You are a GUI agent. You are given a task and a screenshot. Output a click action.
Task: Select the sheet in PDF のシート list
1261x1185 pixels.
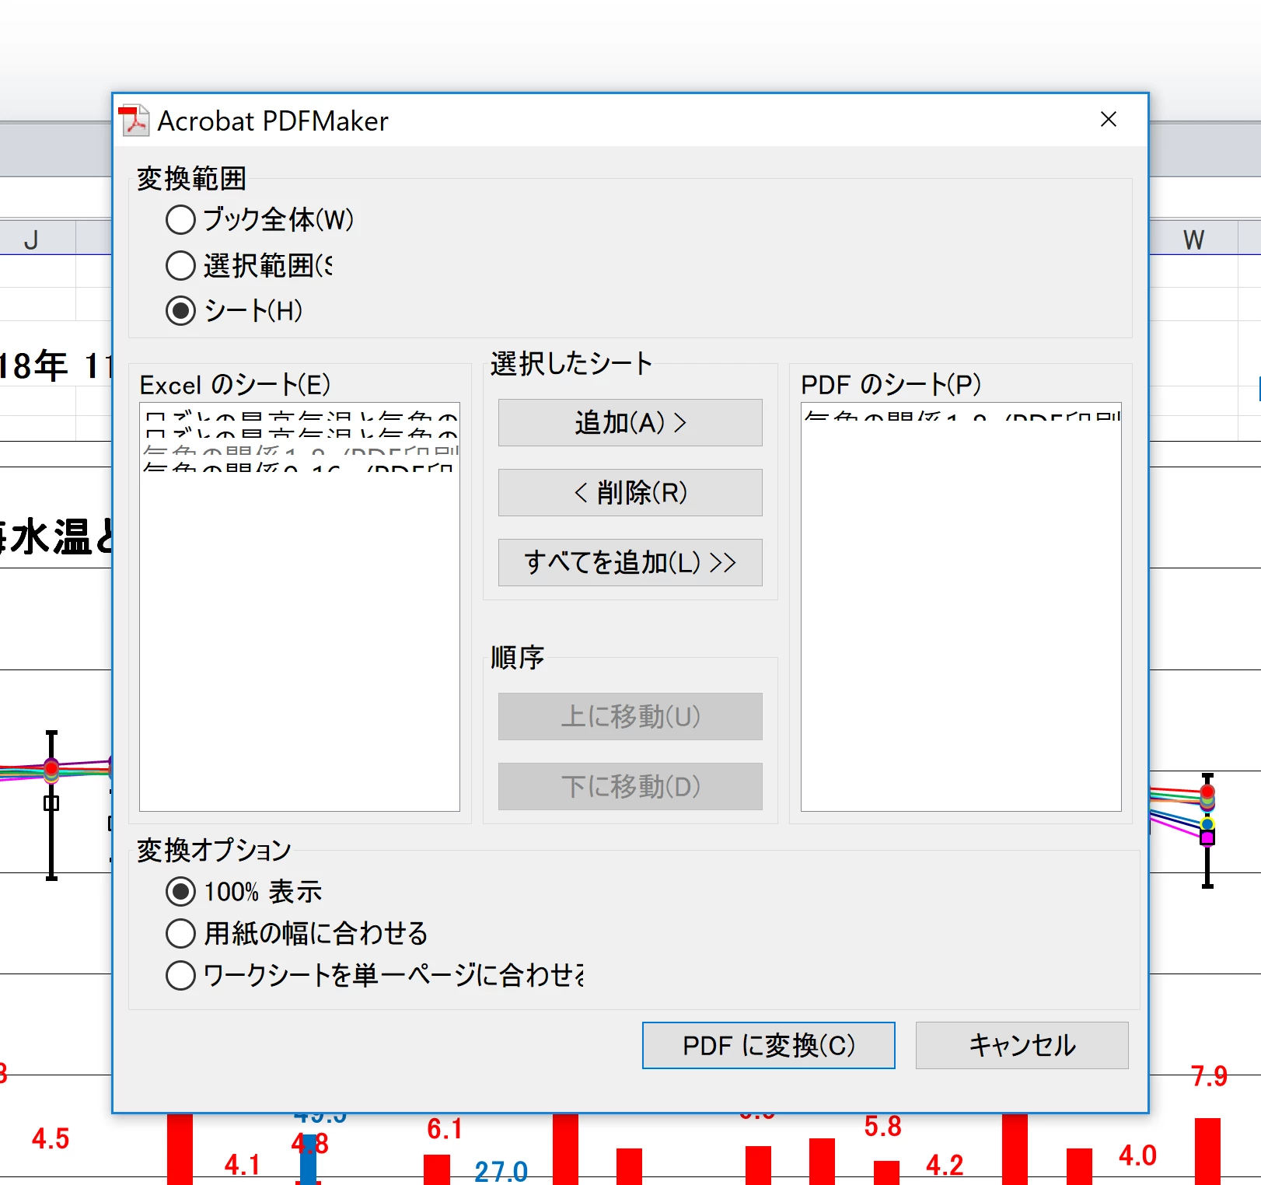tap(961, 414)
